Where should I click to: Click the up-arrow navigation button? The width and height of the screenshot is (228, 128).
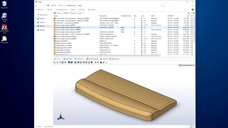tap(45, 6)
